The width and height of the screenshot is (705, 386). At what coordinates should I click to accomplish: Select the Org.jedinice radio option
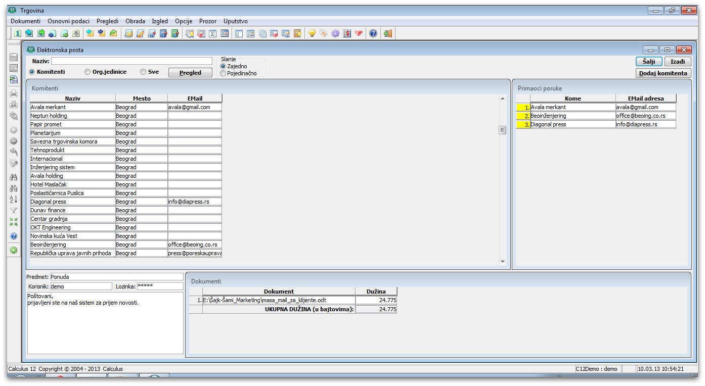pyautogui.click(x=87, y=72)
